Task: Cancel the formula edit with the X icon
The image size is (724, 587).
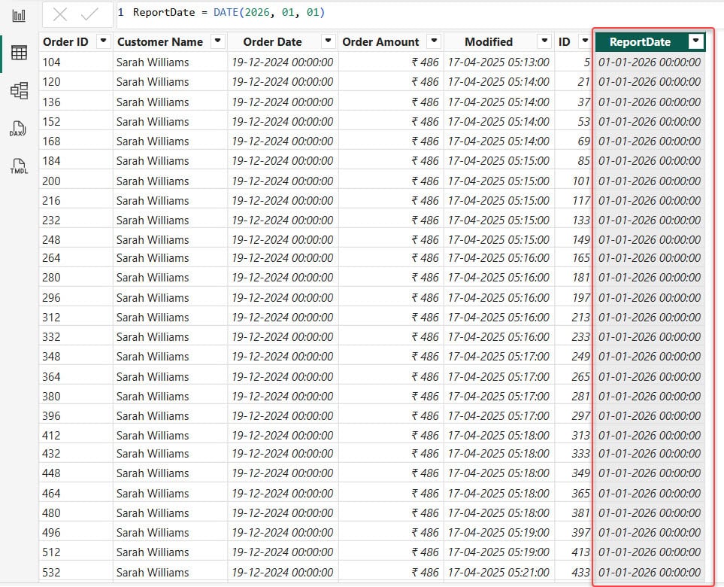Action: pos(62,14)
